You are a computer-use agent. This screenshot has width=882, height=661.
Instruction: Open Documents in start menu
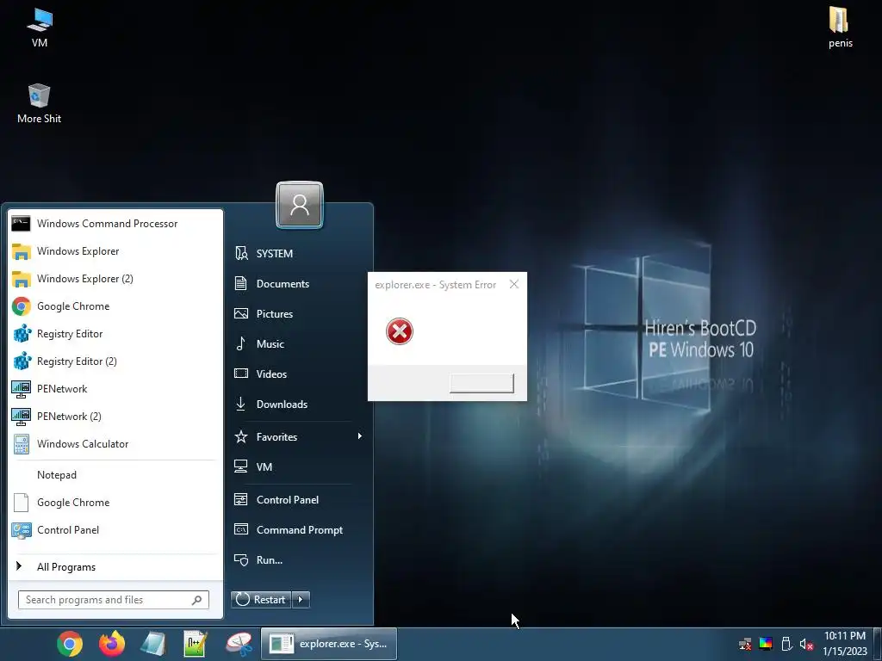[x=298, y=284]
